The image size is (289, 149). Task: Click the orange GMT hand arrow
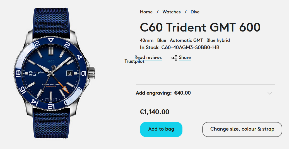point(66,89)
